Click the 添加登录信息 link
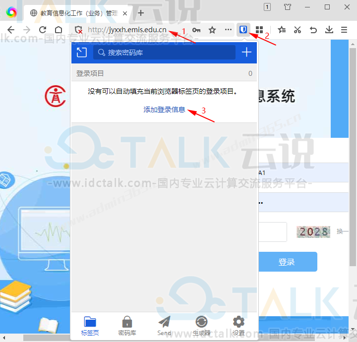Screen dimensions: 357x342 [x=164, y=110]
